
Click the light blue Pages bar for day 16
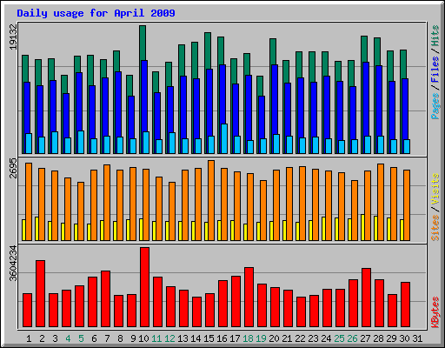(224, 138)
